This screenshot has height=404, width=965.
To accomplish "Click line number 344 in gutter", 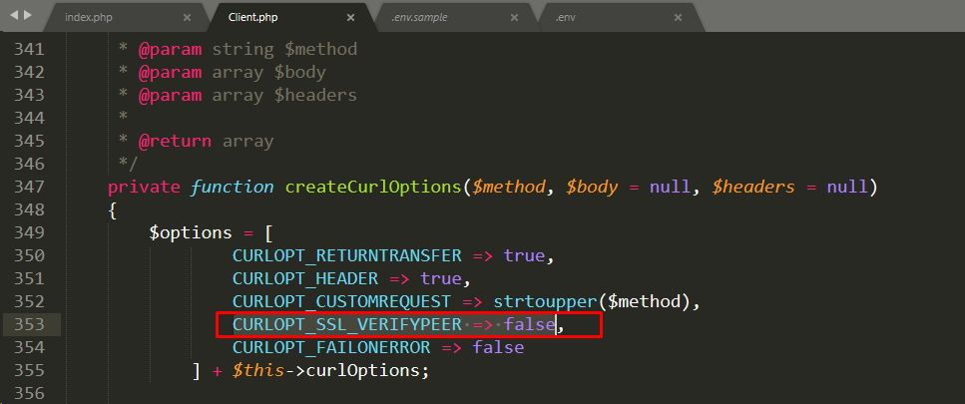I will pyautogui.click(x=29, y=118).
